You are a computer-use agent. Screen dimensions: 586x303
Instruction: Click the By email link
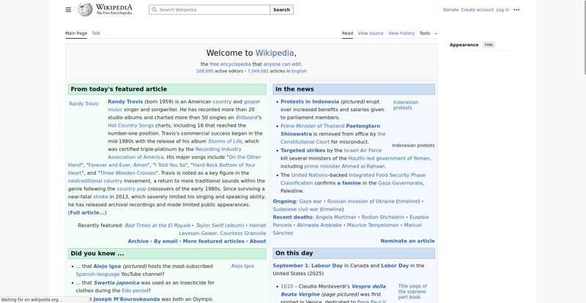point(166,242)
